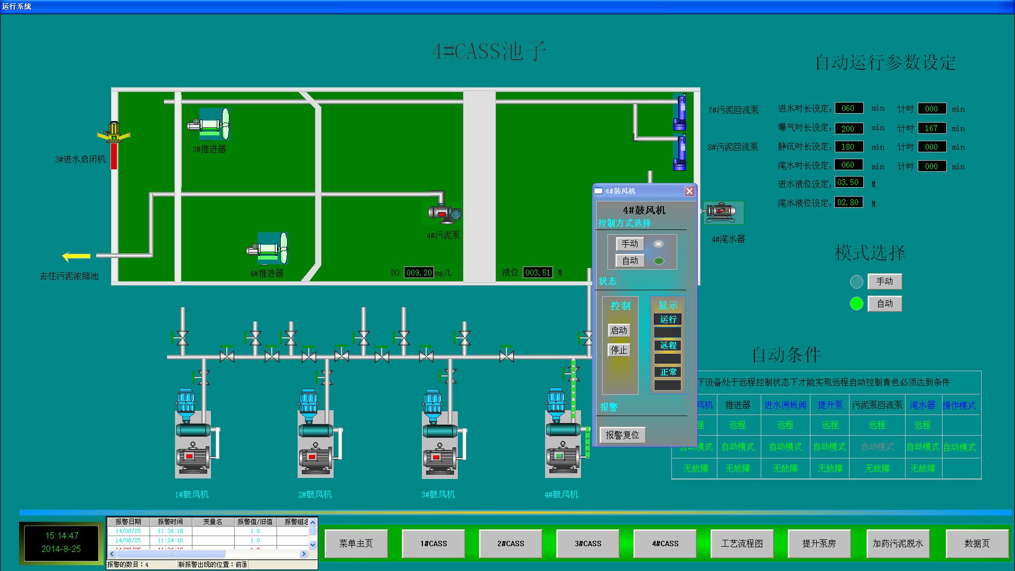Click the 3#推进器 propeller icon
This screenshot has width=1015, height=571.
click(209, 125)
